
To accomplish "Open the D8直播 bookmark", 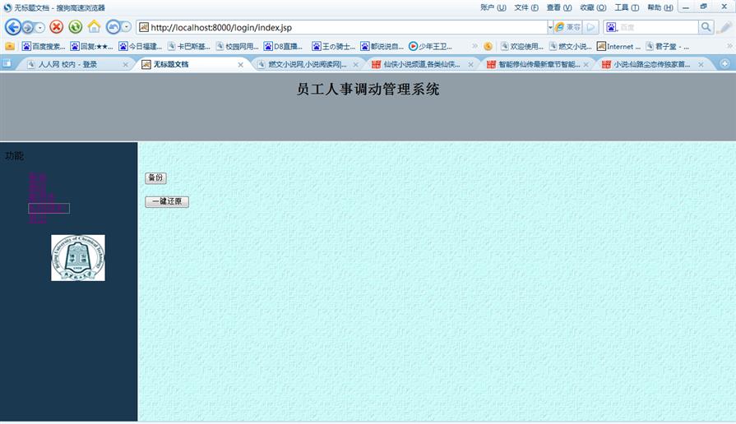I will click(x=283, y=46).
